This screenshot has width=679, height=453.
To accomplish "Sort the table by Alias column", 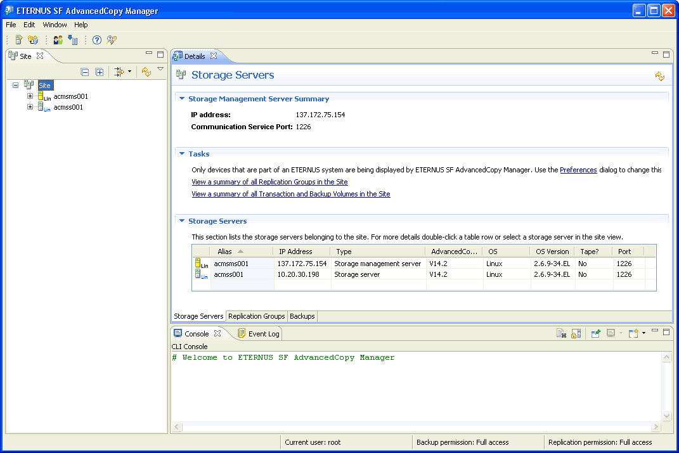I will click(x=242, y=252).
